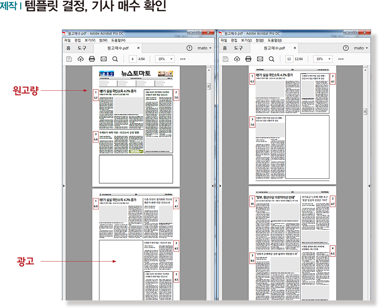Click the page number field showing 12

(x=289, y=59)
